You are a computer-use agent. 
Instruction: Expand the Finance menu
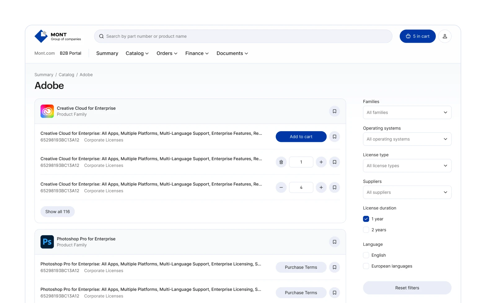click(197, 53)
